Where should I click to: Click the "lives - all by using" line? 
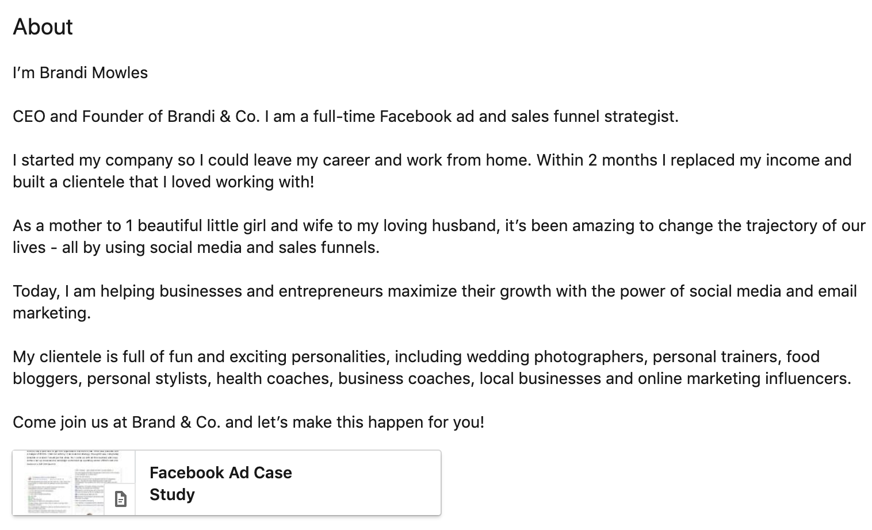196,247
